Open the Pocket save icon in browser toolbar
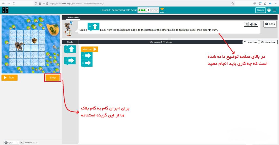Viewport: 279px width, 145px height. coord(255,3)
